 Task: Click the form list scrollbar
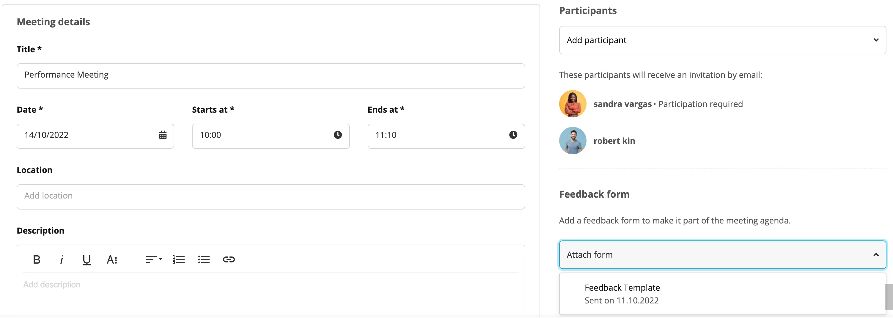point(889,297)
